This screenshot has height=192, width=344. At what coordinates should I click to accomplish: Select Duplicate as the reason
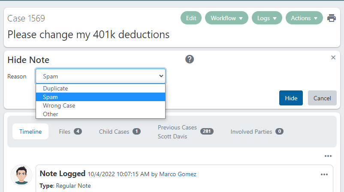point(55,88)
